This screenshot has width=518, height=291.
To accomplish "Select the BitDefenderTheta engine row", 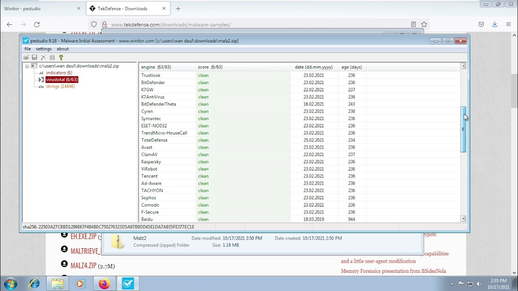I will coord(299,104).
